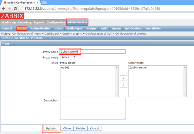Open the Monitoring menu

pos(9,22)
